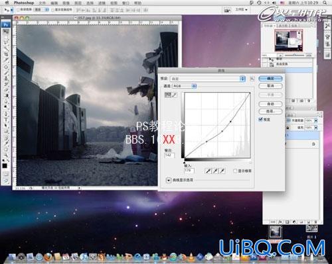
Task: Pick the white point eyedropper in Curves
Action: pos(222,171)
